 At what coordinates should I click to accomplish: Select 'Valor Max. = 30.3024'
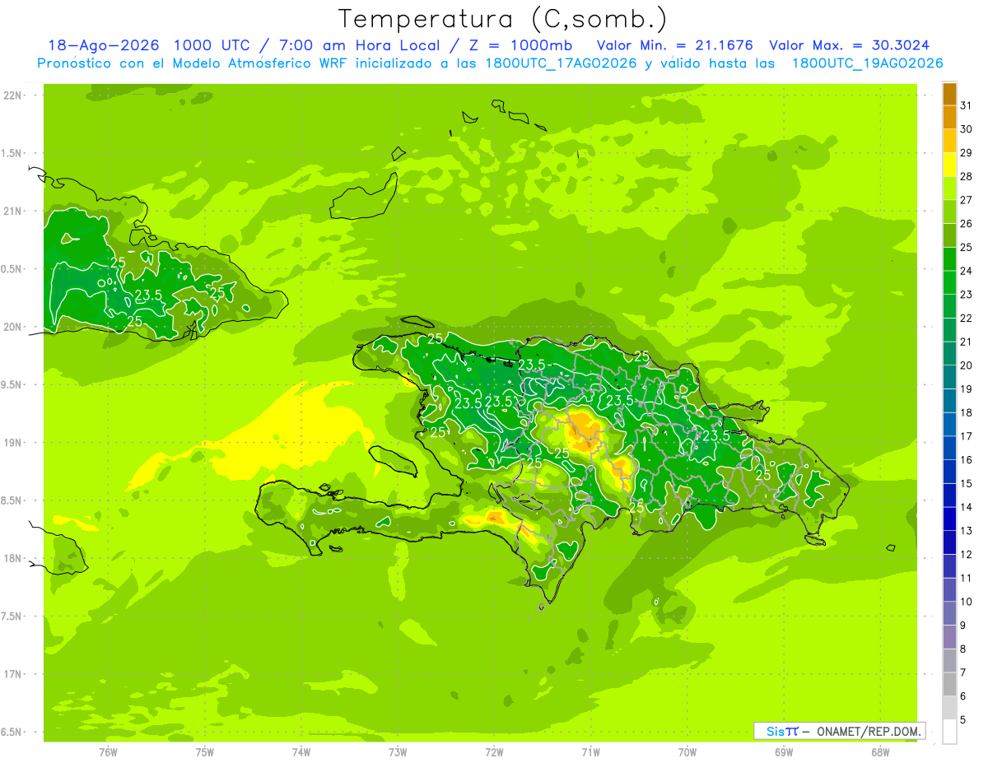850,45
